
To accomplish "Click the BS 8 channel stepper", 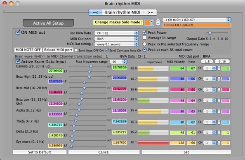I will point(219,68).
